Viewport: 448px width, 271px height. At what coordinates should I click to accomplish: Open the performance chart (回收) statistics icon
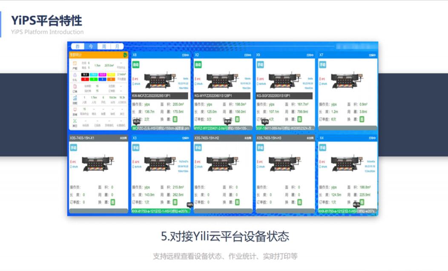74,98
